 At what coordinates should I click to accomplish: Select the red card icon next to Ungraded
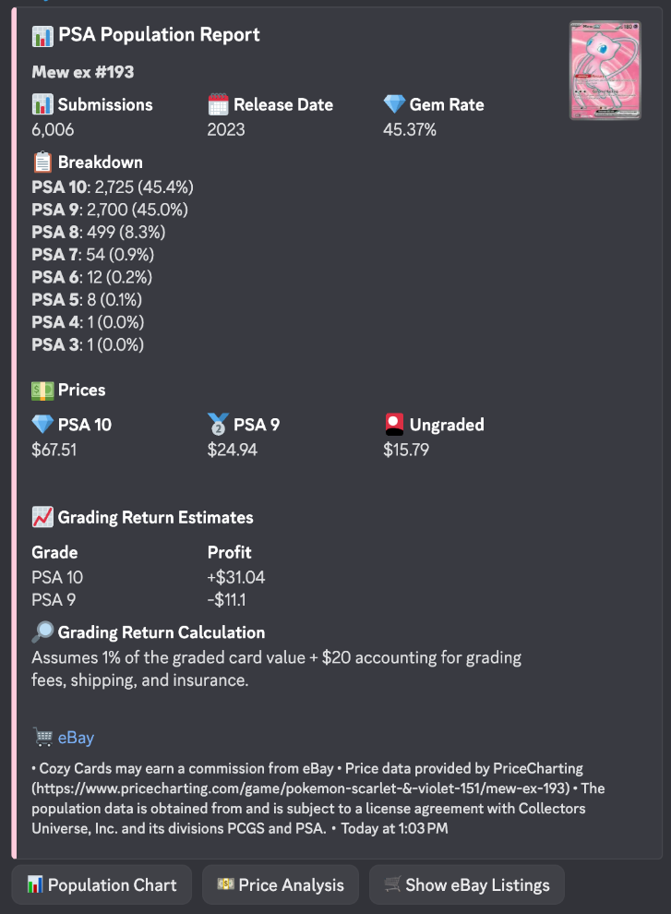click(x=394, y=424)
